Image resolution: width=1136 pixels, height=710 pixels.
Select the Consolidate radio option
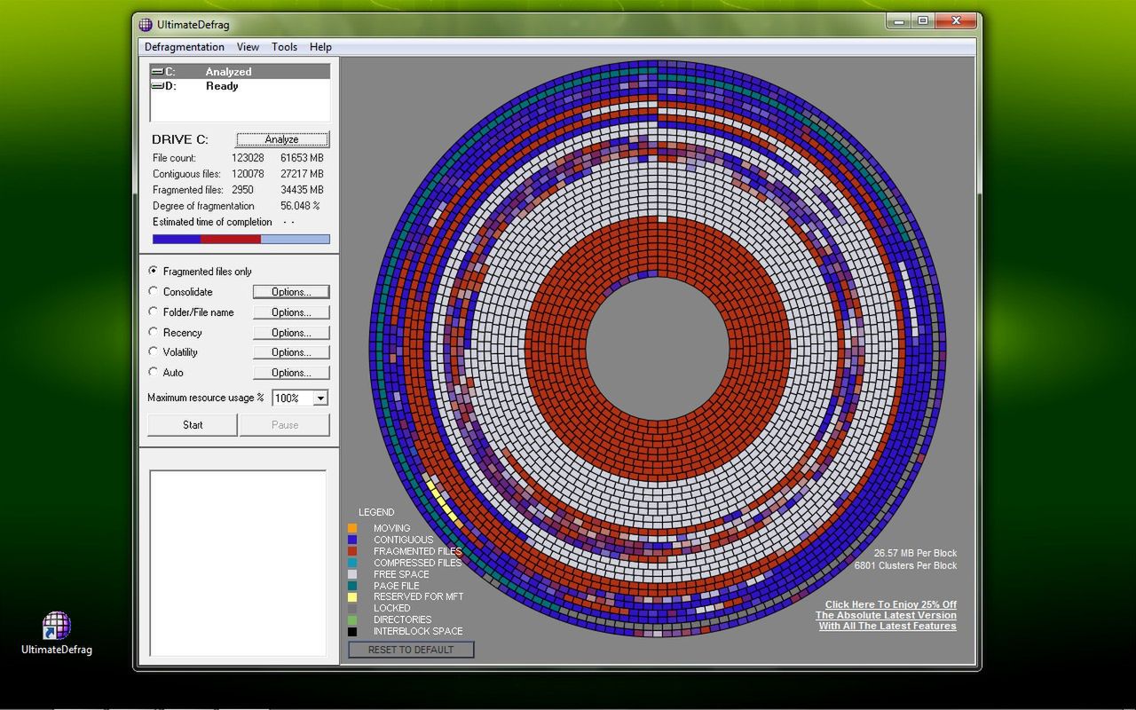point(154,291)
